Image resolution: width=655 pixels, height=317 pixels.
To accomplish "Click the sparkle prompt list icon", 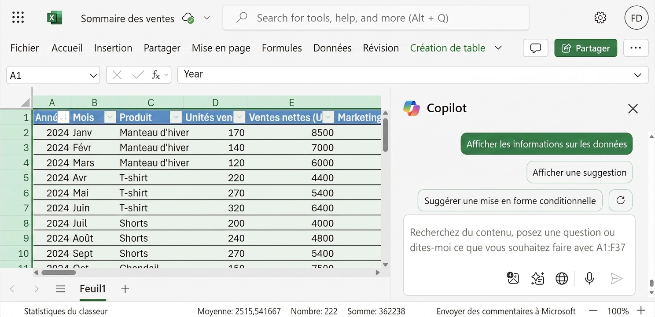I will click(x=537, y=278).
